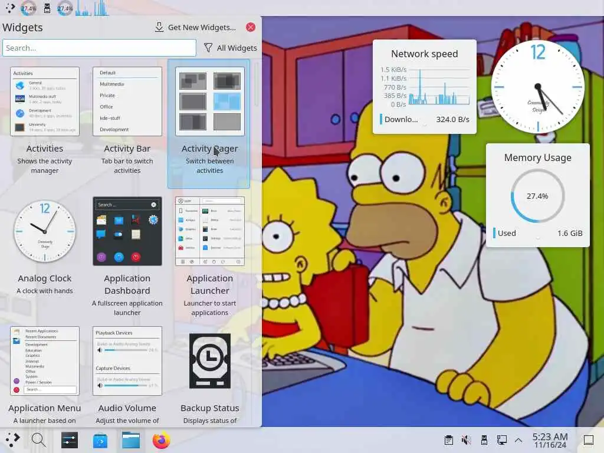Click the Download speed 324.0 B/s row

point(425,119)
